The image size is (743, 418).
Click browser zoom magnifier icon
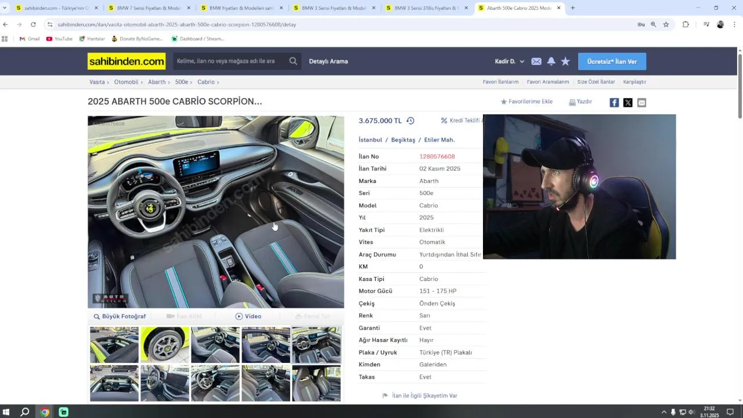pyautogui.click(x=653, y=24)
